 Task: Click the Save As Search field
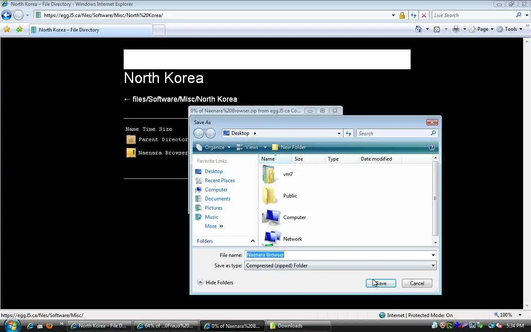pos(393,133)
